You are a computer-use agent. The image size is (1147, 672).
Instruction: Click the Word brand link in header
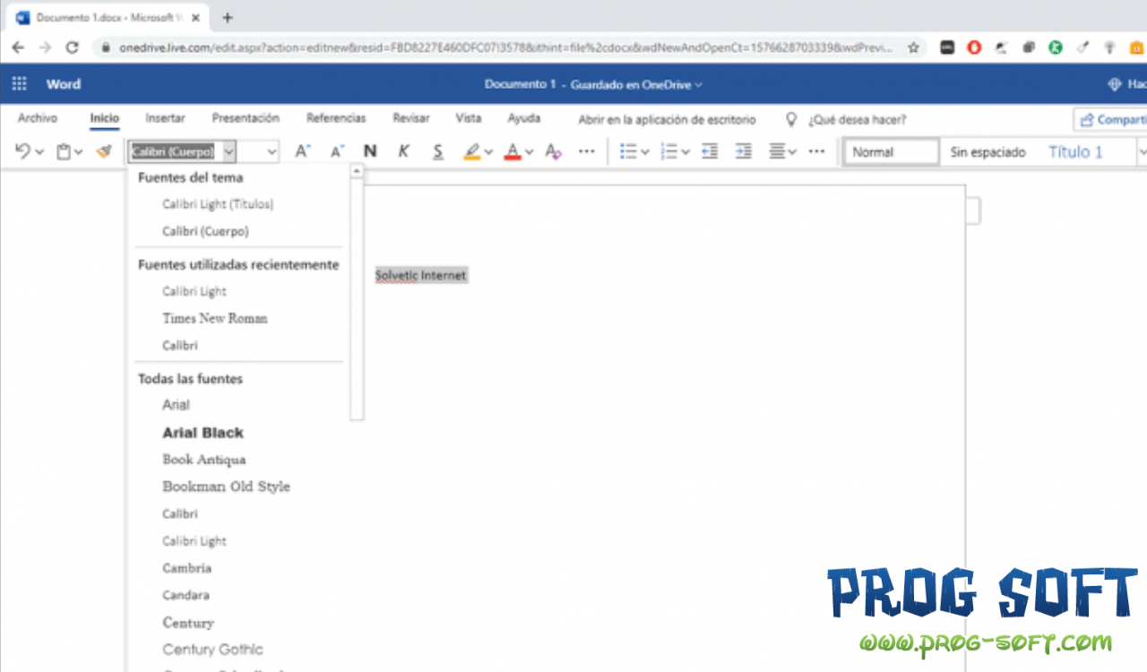coord(64,84)
